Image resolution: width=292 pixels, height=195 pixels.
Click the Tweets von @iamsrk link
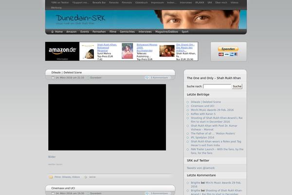point(201,168)
